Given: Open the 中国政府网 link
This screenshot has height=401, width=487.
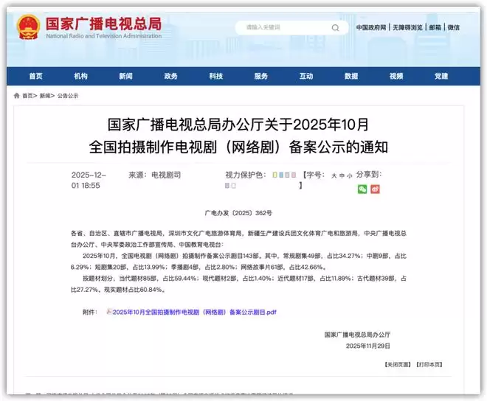Looking at the screenshot, I should coord(371,27).
